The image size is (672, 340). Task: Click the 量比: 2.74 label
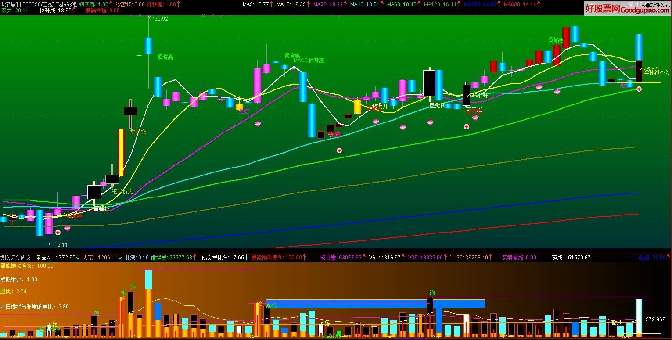click(x=14, y=291)
